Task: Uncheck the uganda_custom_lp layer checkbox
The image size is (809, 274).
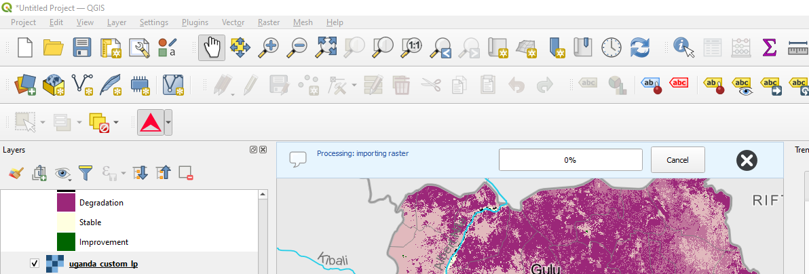Action: click(35, 264)
